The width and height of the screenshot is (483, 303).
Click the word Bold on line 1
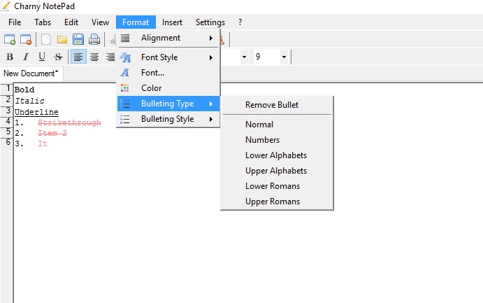click(x=24, y=90)
